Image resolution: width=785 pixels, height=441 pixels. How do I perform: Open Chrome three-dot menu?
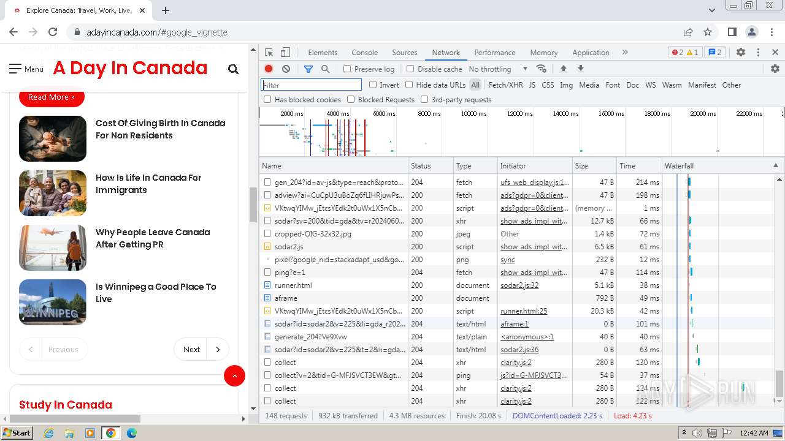click(772, 32)
